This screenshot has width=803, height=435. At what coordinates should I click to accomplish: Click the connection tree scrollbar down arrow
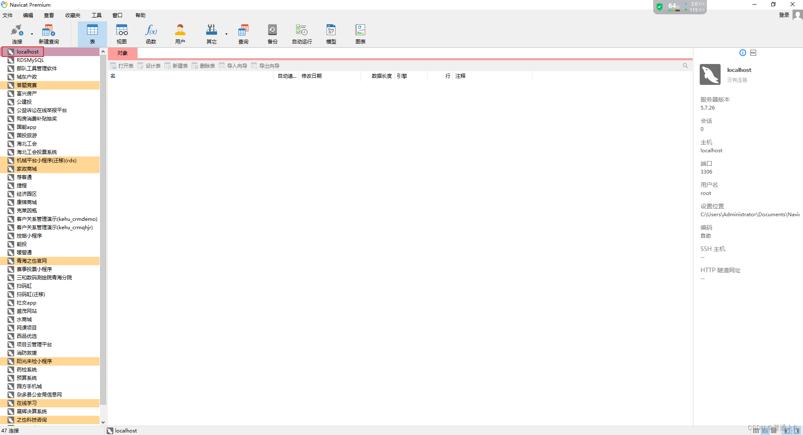click(x=103, y=422)
